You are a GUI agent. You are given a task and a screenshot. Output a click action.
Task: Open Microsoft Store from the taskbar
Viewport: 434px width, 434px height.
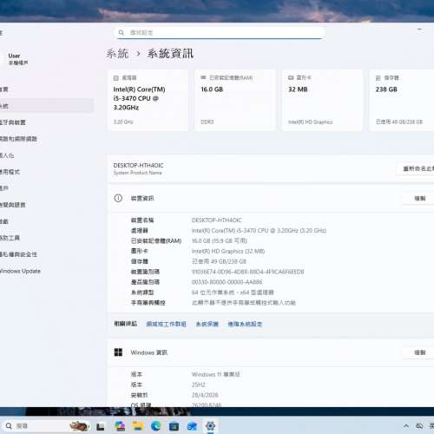[174, 426]
